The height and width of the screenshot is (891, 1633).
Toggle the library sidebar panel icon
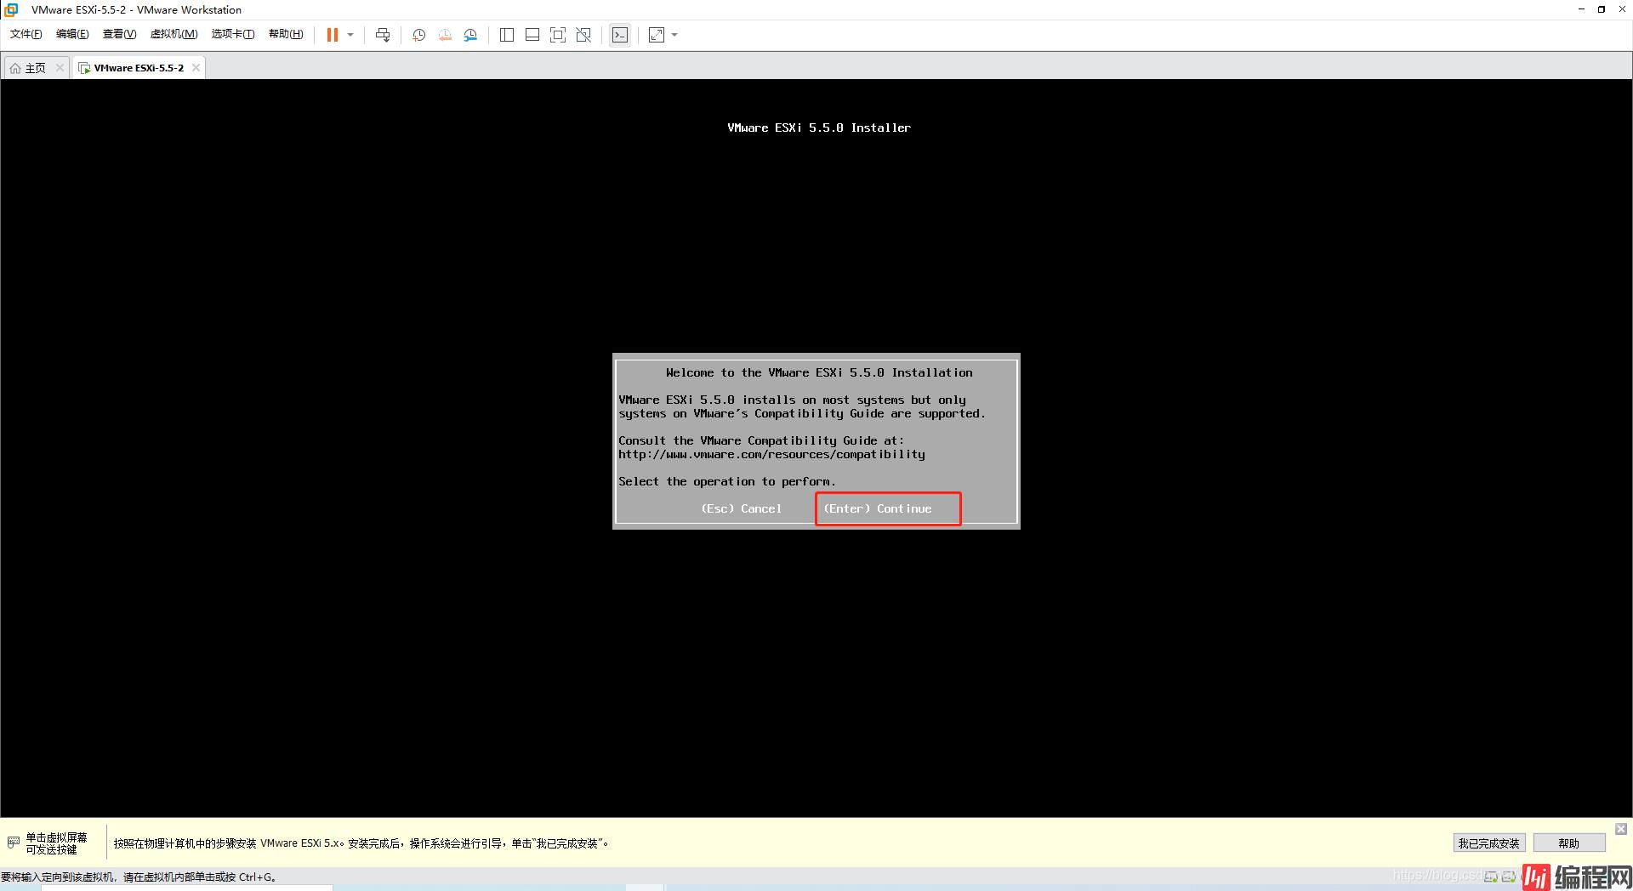(x=507, y=35)
